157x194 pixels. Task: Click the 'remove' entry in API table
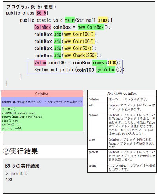(93, 115)
